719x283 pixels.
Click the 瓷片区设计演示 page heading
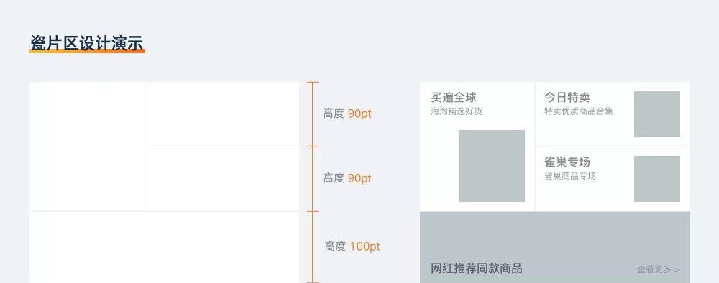pyautogui.click(x=87, y=43)
